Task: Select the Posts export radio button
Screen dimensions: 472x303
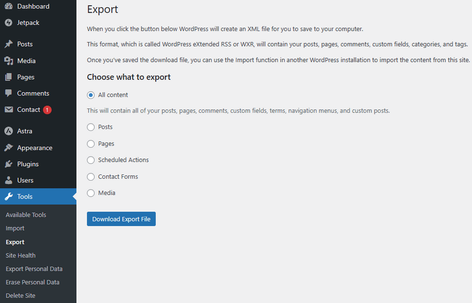Action: tap(91, 127)
